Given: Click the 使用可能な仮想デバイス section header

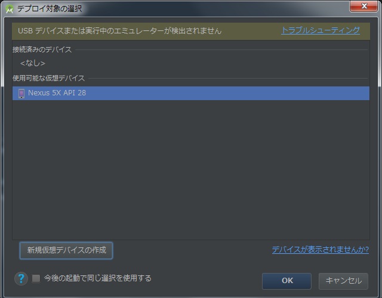Looking at the screenshot, I should [x=49, y=78].
